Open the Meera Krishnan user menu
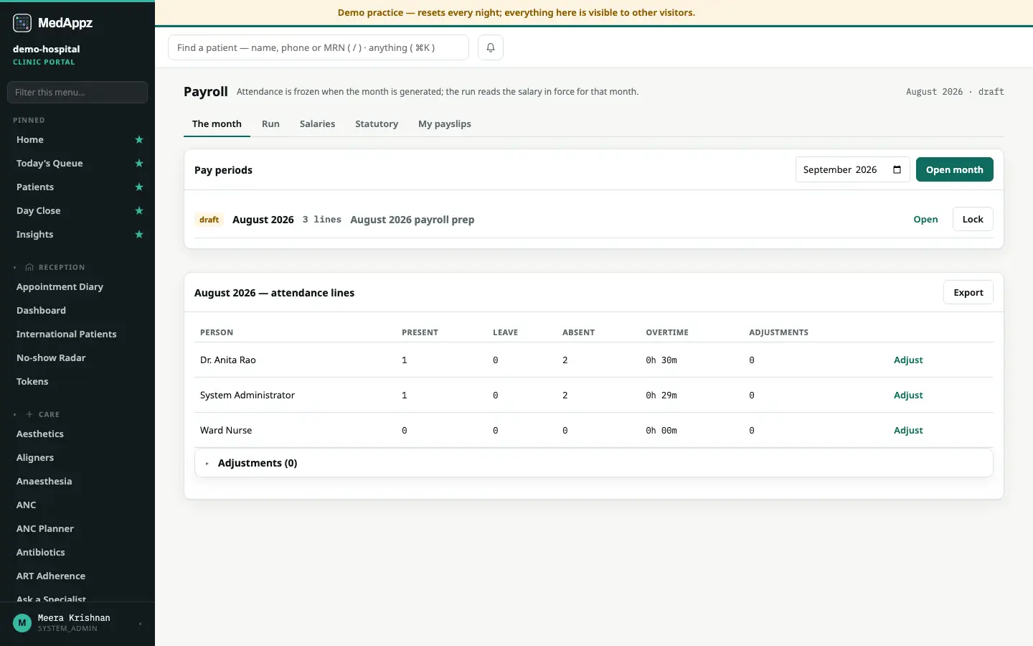This screenshot has height=646, width=1033. 77,623
